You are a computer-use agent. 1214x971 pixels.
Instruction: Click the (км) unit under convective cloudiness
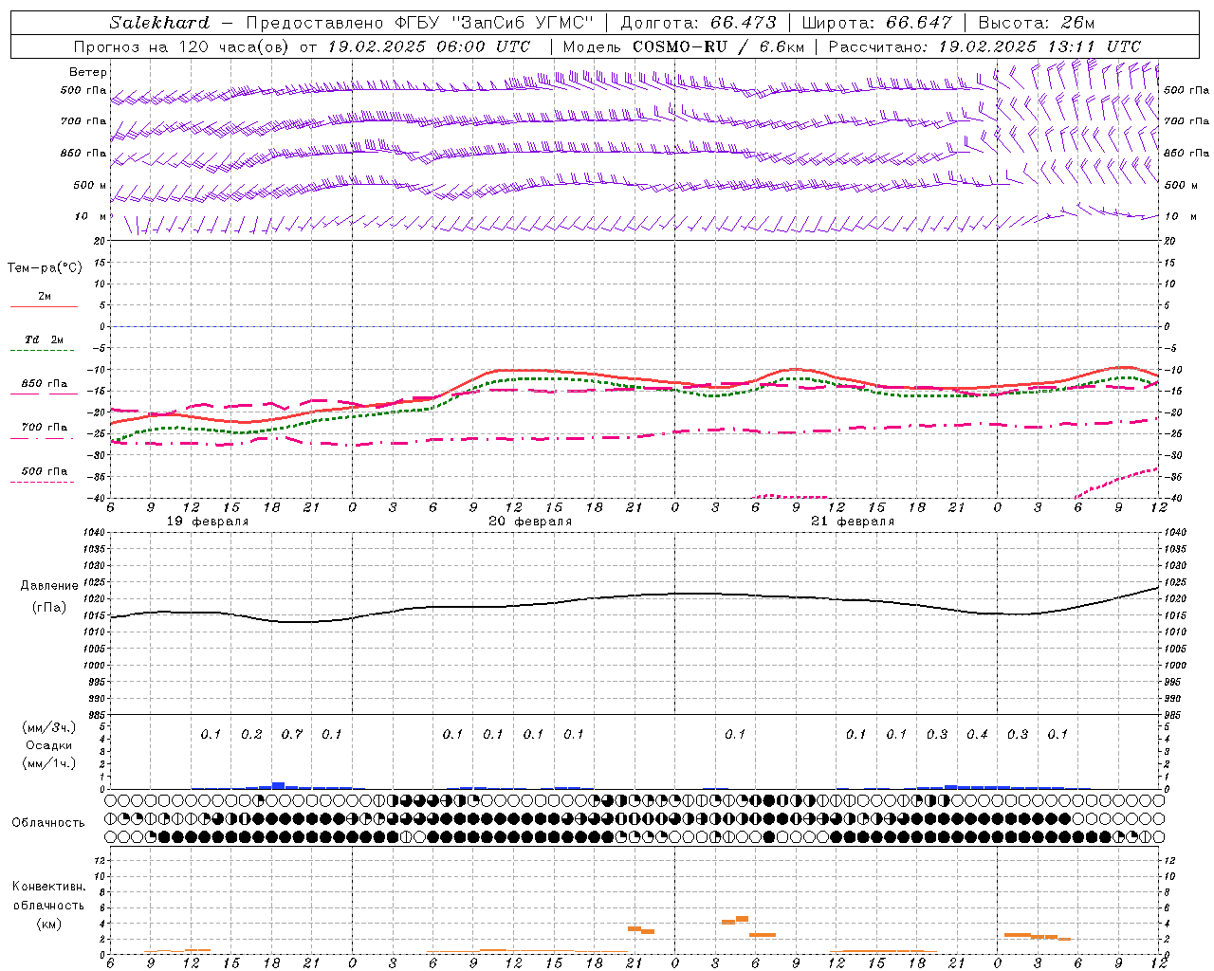coord(48,924)
